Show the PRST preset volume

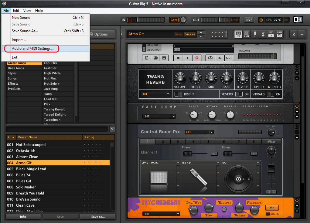pos(271,34)
